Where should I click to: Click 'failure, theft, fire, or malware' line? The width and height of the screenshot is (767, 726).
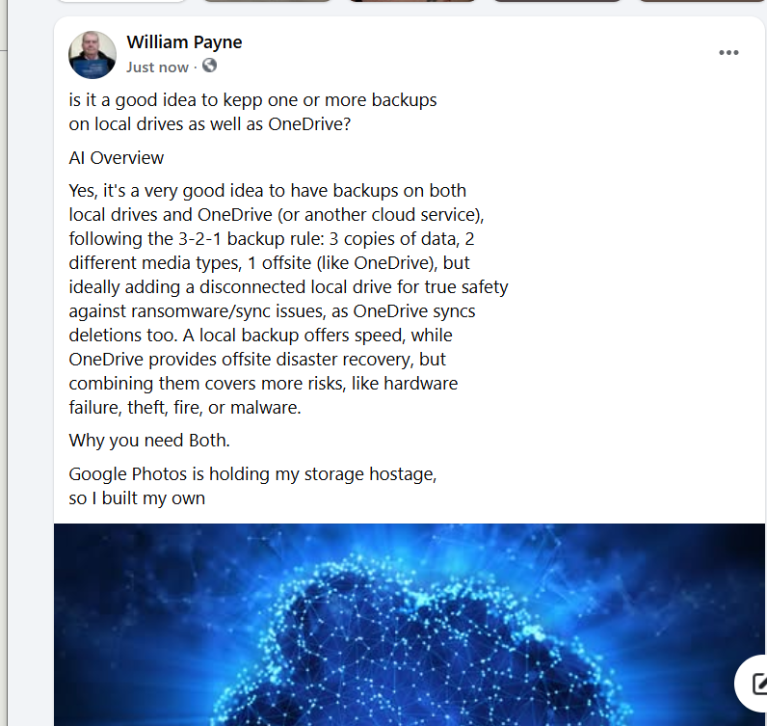click(x=185, y=408)
